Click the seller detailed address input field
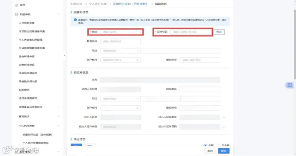The width and height of the screenshot is (296, 156). (x=182, y=51)
